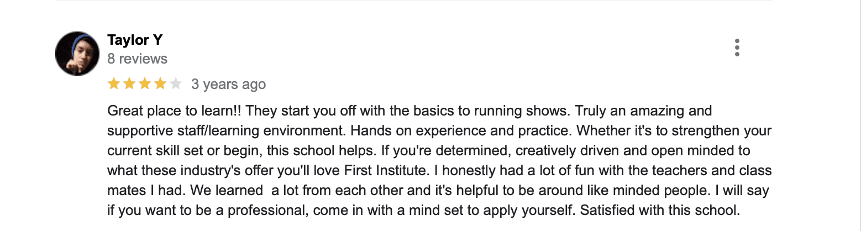
Task: Open reviewer name Taylor Y
Action: [x=134, y=40]
